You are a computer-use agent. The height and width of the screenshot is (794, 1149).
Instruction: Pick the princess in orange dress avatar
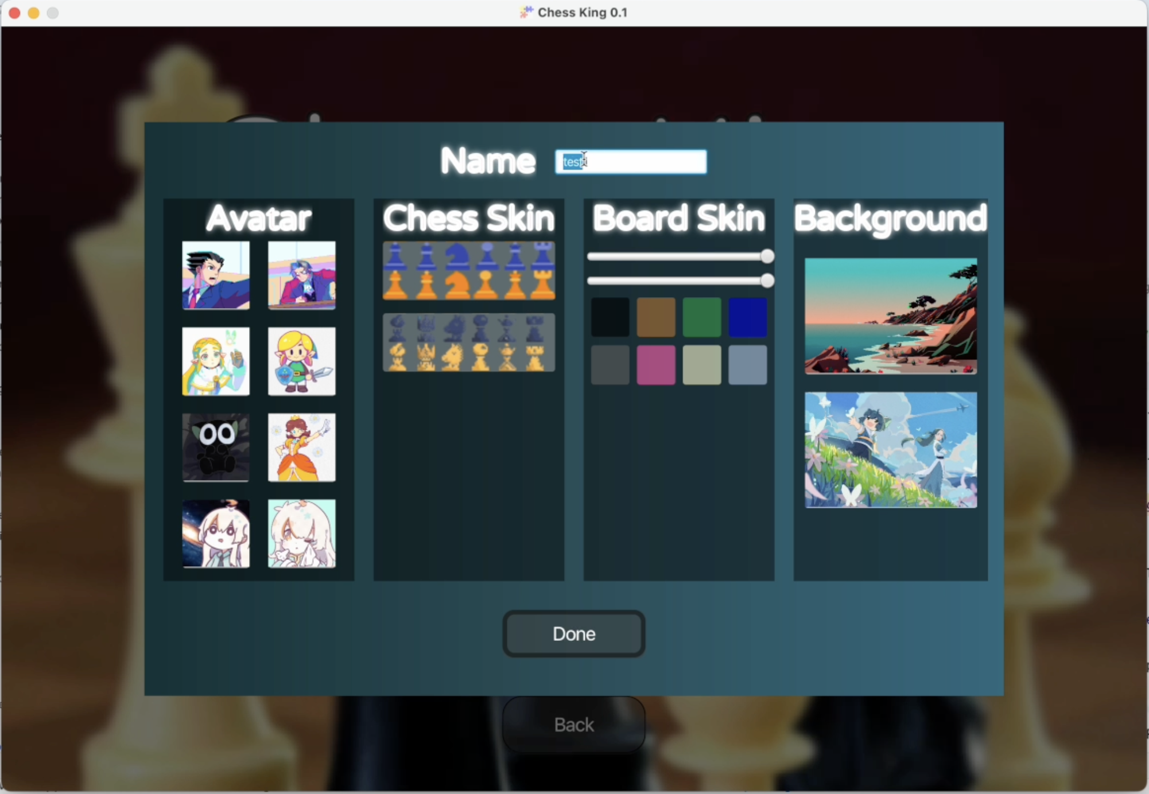click(x=302, y=447)
